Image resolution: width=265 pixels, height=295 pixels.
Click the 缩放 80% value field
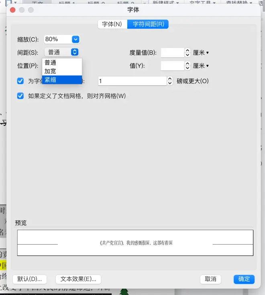pyautogui.click(x=58, y=39)
